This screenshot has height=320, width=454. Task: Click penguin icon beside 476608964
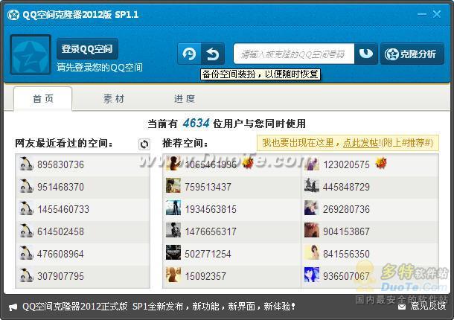point(26,253)
